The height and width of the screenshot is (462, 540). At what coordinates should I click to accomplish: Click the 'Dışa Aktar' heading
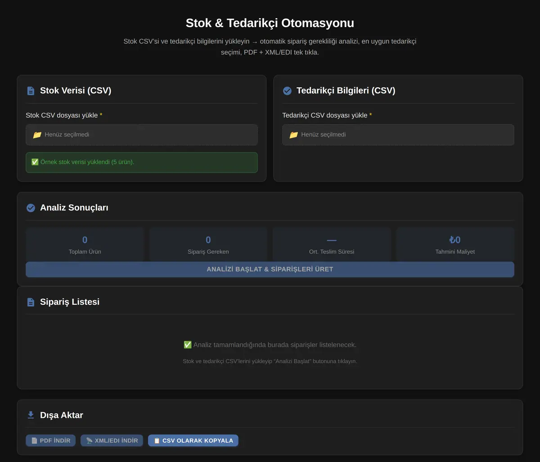pos(62,415)
